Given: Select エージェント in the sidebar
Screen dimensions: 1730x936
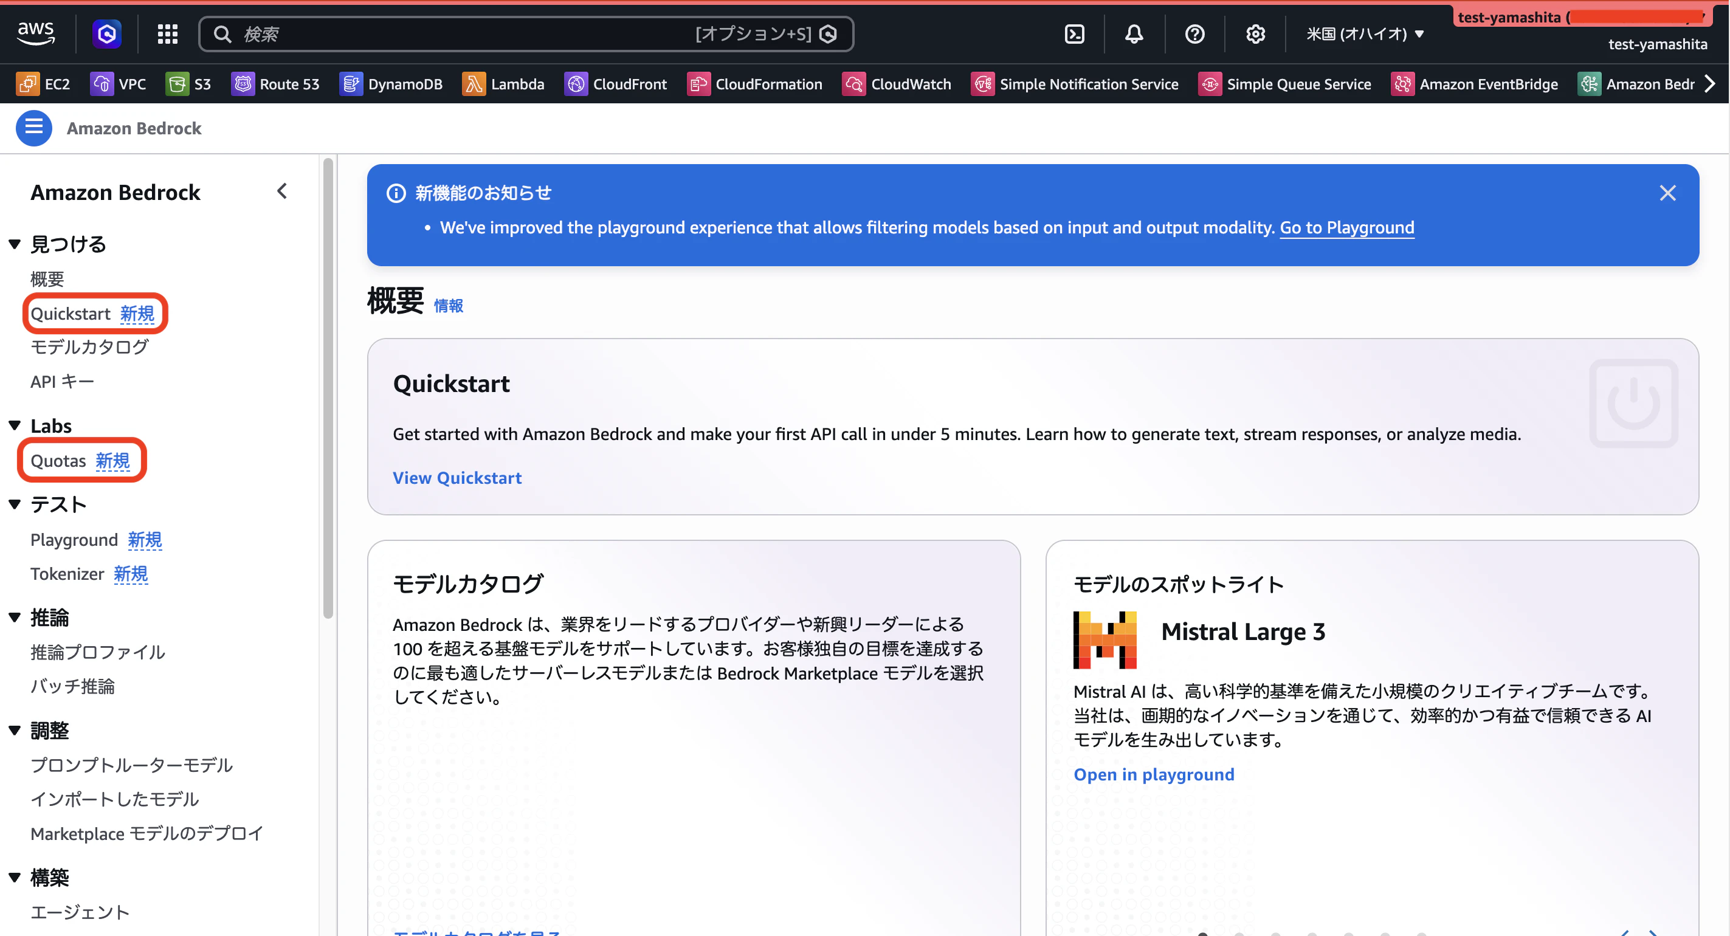Looking at the screenshot, I should tap(80, 912).
